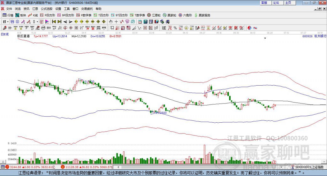
Task: Click the percent sign tool
Action: [175, 28]
